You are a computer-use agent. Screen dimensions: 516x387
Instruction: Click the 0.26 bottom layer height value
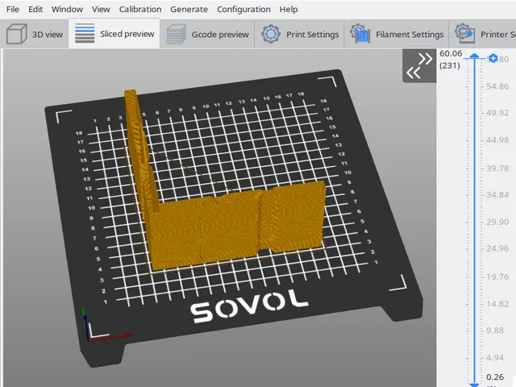494,377
